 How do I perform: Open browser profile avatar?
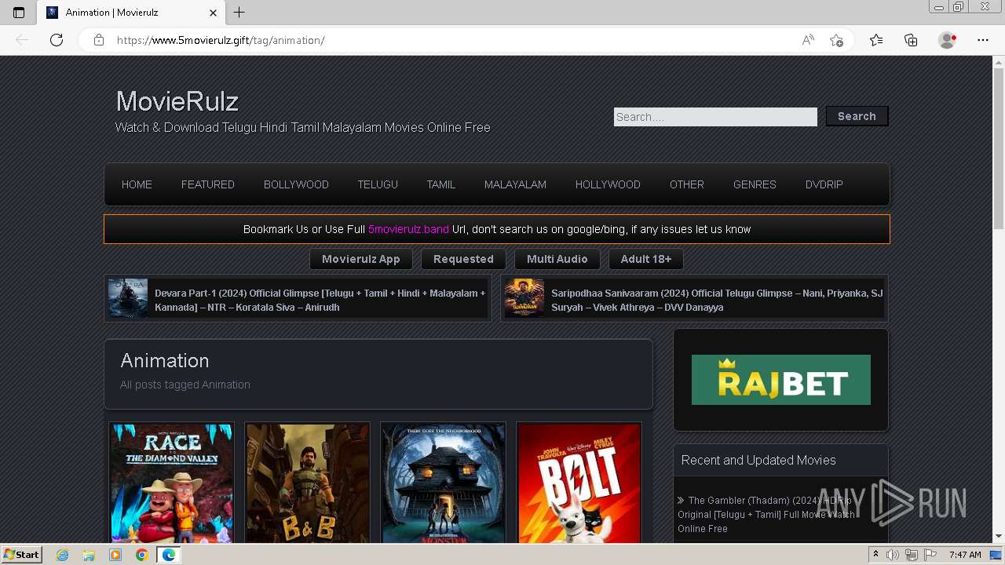point(948,40)
